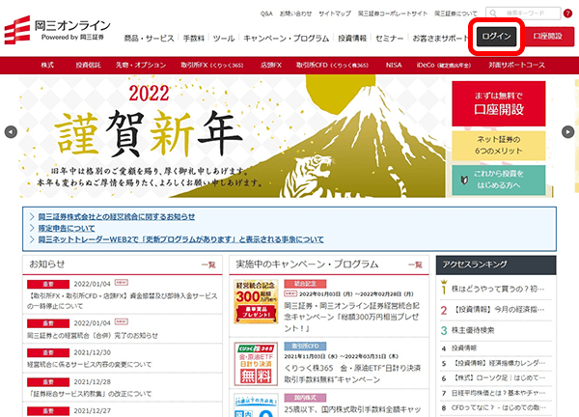Select 先物・オプション in navigation bar
Screen dimensions: 579x417
click(x=141, y=65)
